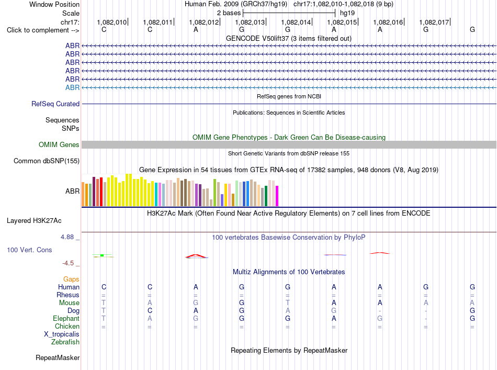Screen dimensions: 497x370
Task: Open OMIM Gene Phenotypes track title
Action: pos(289,137)
